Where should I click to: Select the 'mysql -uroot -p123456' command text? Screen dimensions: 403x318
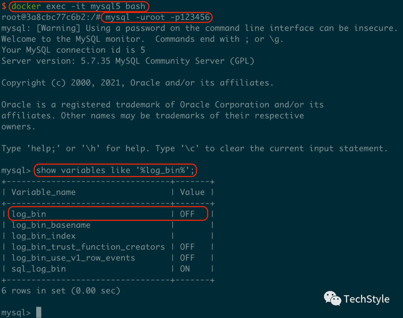(x=157, y=17)
